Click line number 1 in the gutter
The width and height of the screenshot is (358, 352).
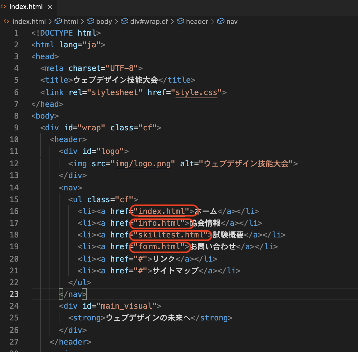pyautogui.click(x=16, y=33)
